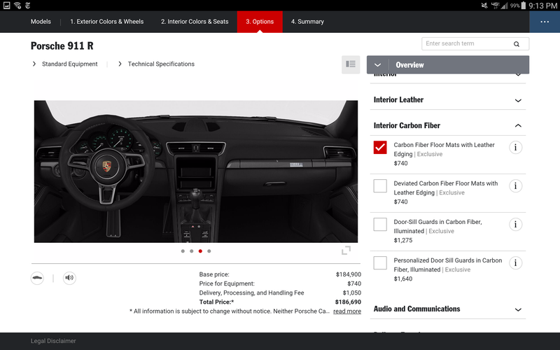
Task: Show the second image via pagination dot
Action: [191, 251]
